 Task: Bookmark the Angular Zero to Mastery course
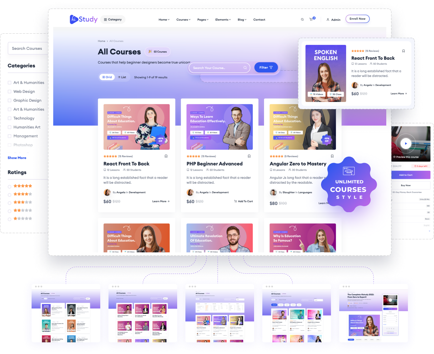coord(332,156)
